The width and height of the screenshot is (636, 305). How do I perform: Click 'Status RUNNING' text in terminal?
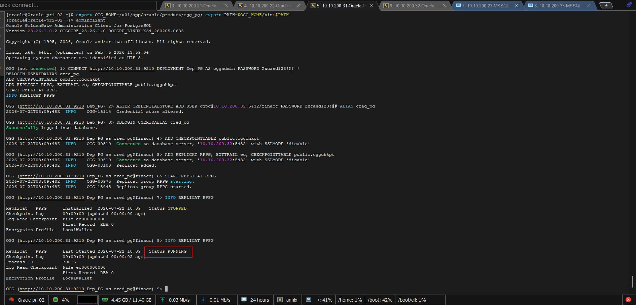click(168, 251)
